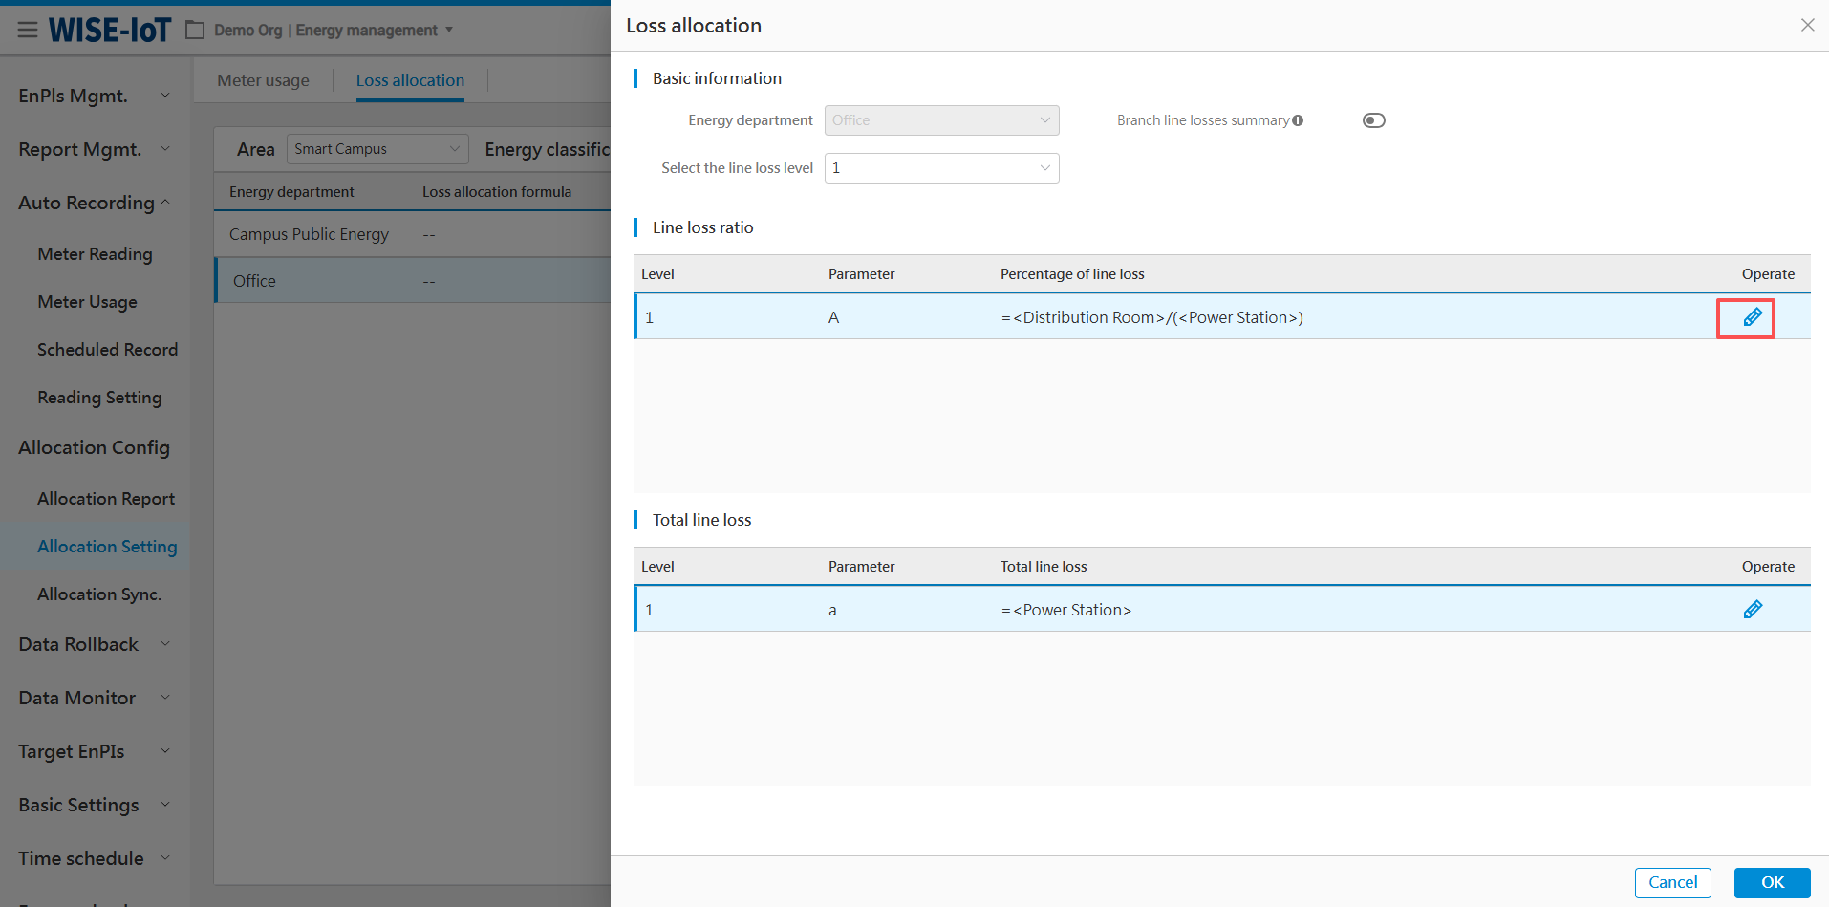Viewport: 1829px width, 907px height.
Task: Expand the Data Monitor sidebar section
Action: pyautogui.click(x=94, y=698)
